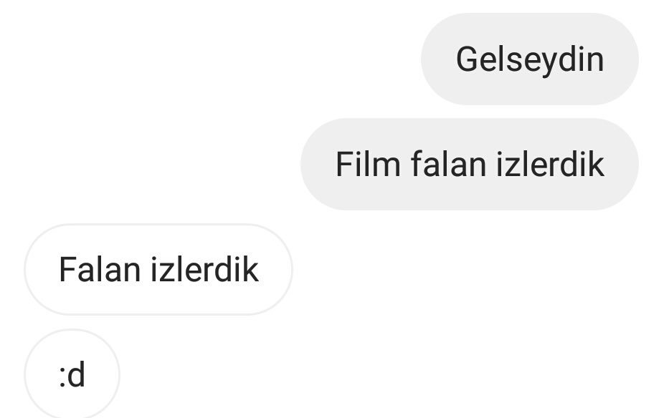This screenshot has width=669, height=418.
Task: Click the capital "G" of "Gelseydin"
Action: (x=467, y=59)
